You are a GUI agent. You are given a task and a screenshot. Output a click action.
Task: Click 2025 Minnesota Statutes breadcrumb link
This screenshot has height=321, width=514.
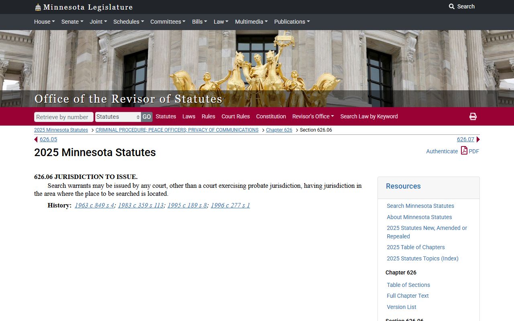(61, 130)
